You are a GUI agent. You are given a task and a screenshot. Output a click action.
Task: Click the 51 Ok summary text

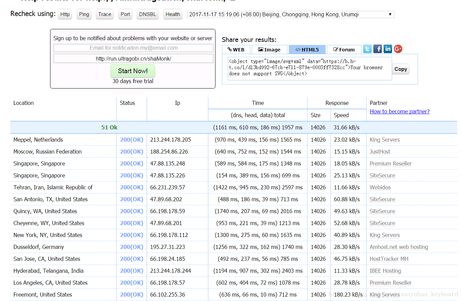[109, 127]
